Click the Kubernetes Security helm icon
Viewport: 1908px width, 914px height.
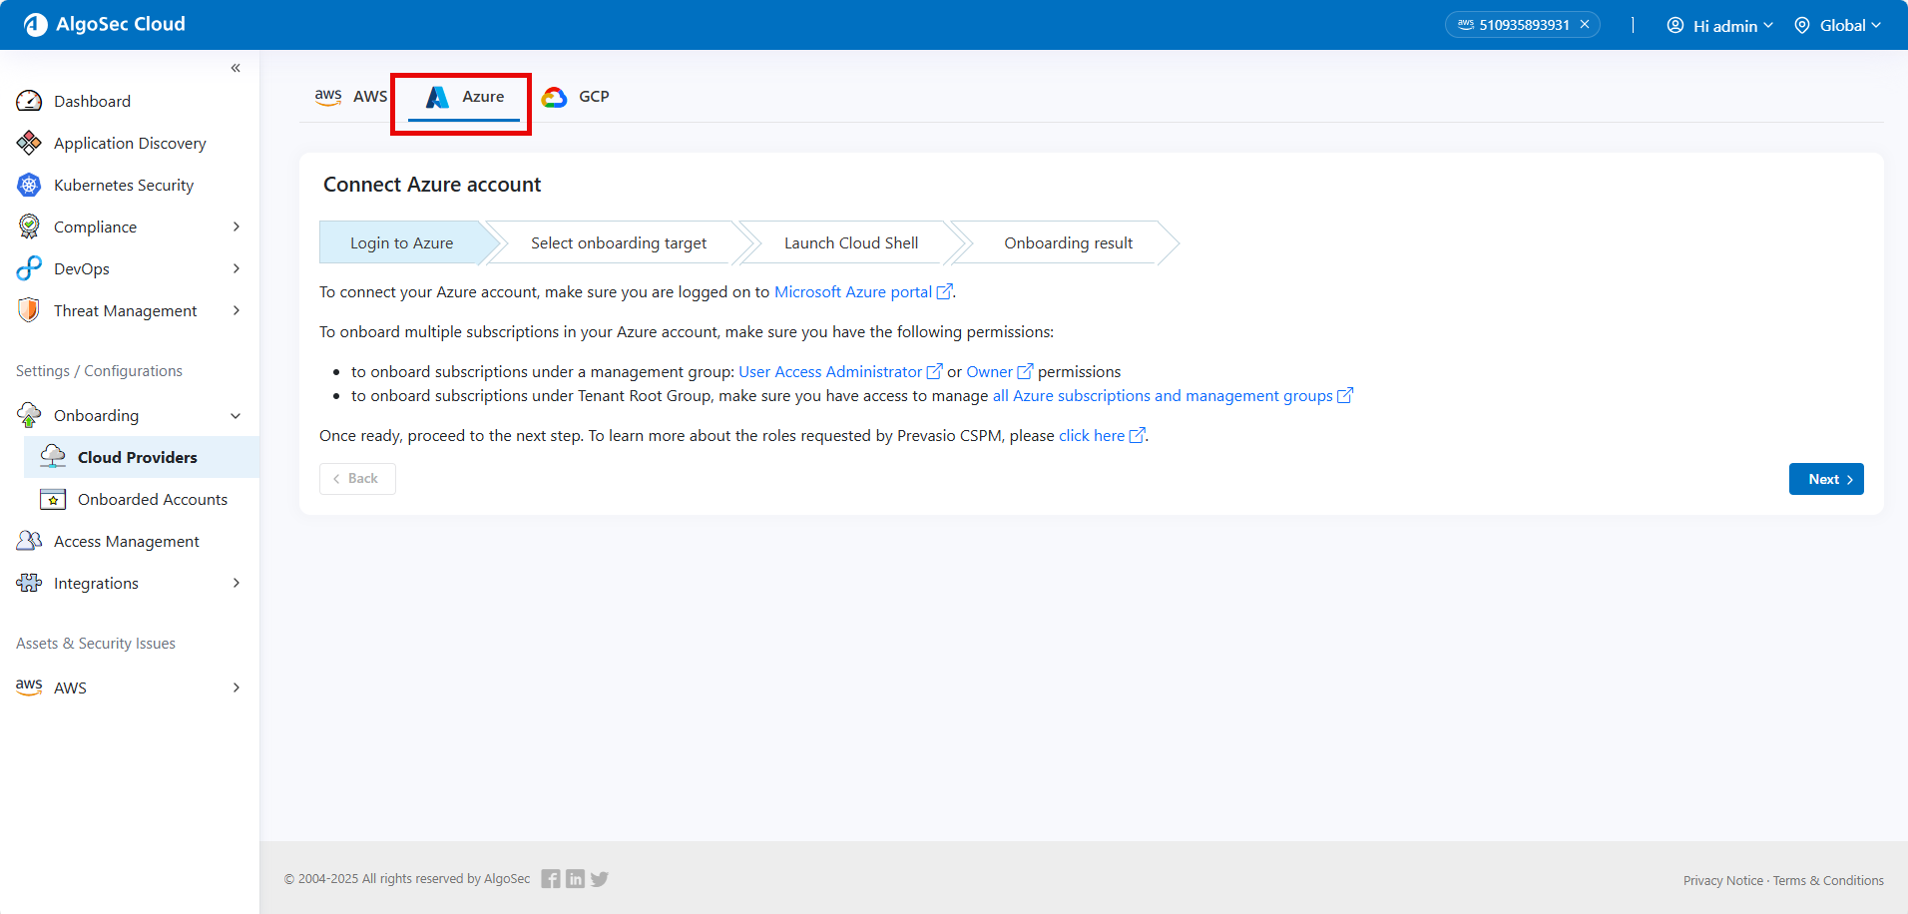(29, 185)
